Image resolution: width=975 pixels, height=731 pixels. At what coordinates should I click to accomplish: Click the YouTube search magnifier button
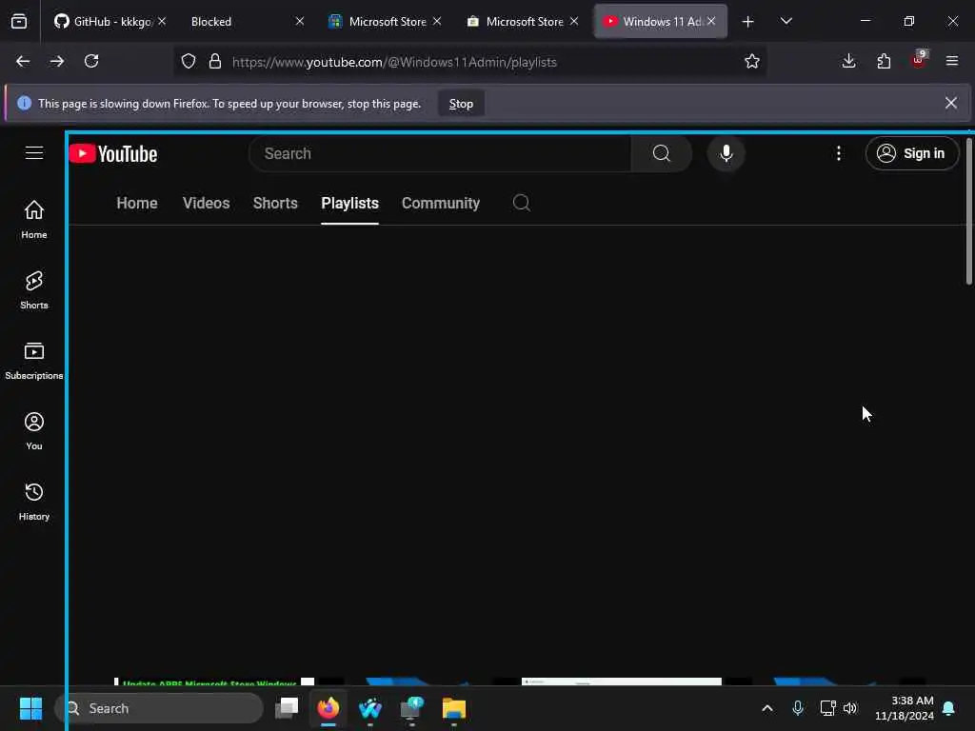(x=662, y=153)
